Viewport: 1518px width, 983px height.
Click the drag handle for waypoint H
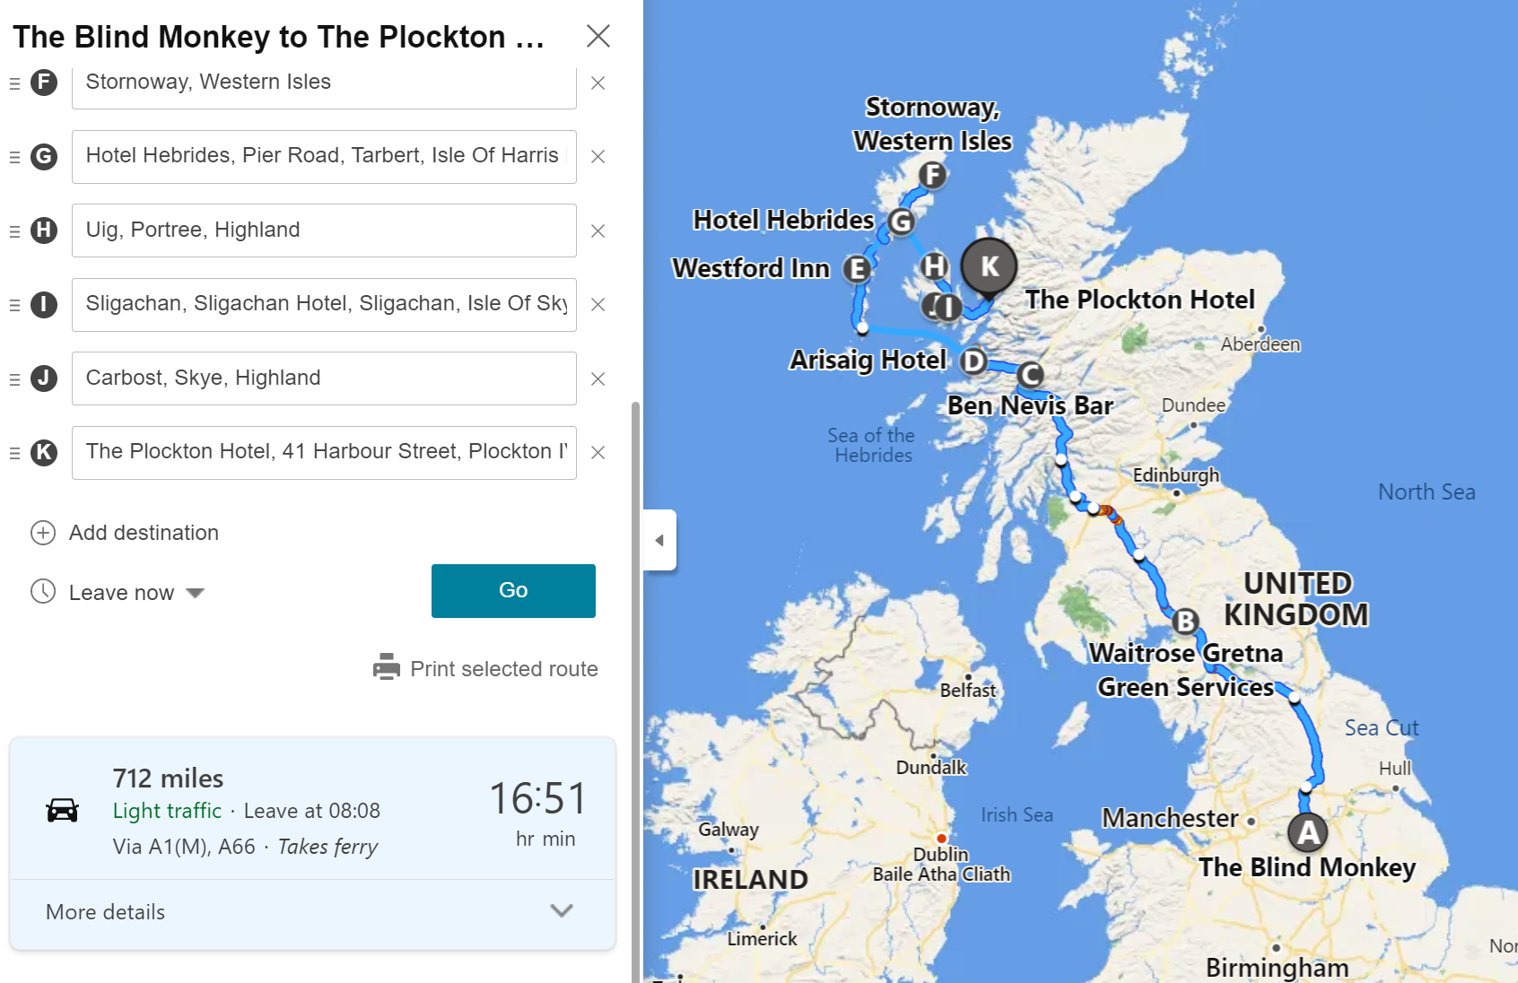click(x=14, y=231)
